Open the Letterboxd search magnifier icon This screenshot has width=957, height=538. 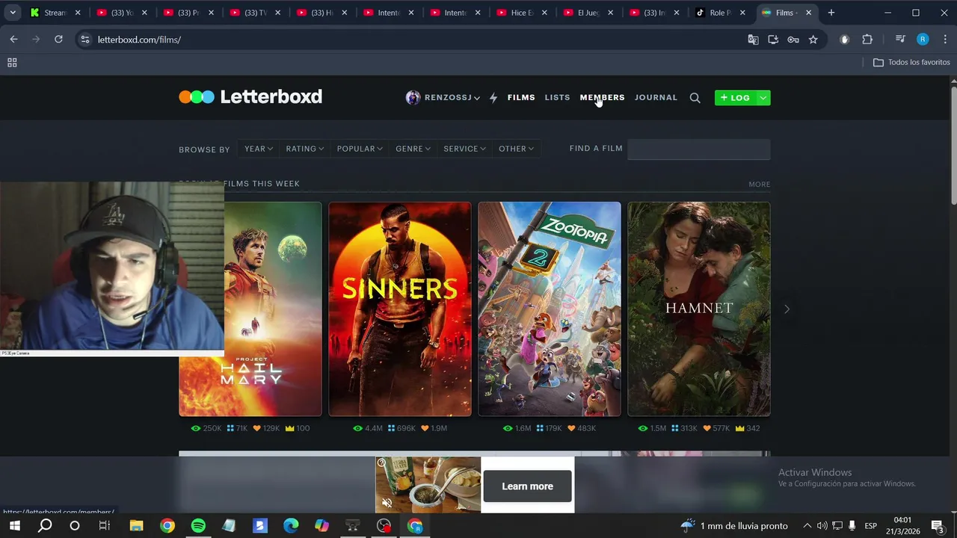(x=695, y=98)
